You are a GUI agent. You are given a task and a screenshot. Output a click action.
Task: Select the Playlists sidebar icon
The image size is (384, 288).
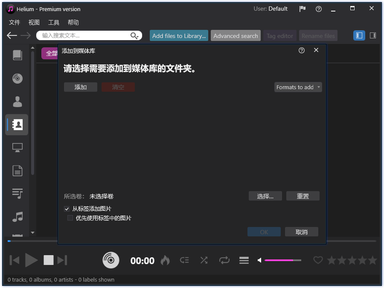pyautogui.click(x=17, y=193)
